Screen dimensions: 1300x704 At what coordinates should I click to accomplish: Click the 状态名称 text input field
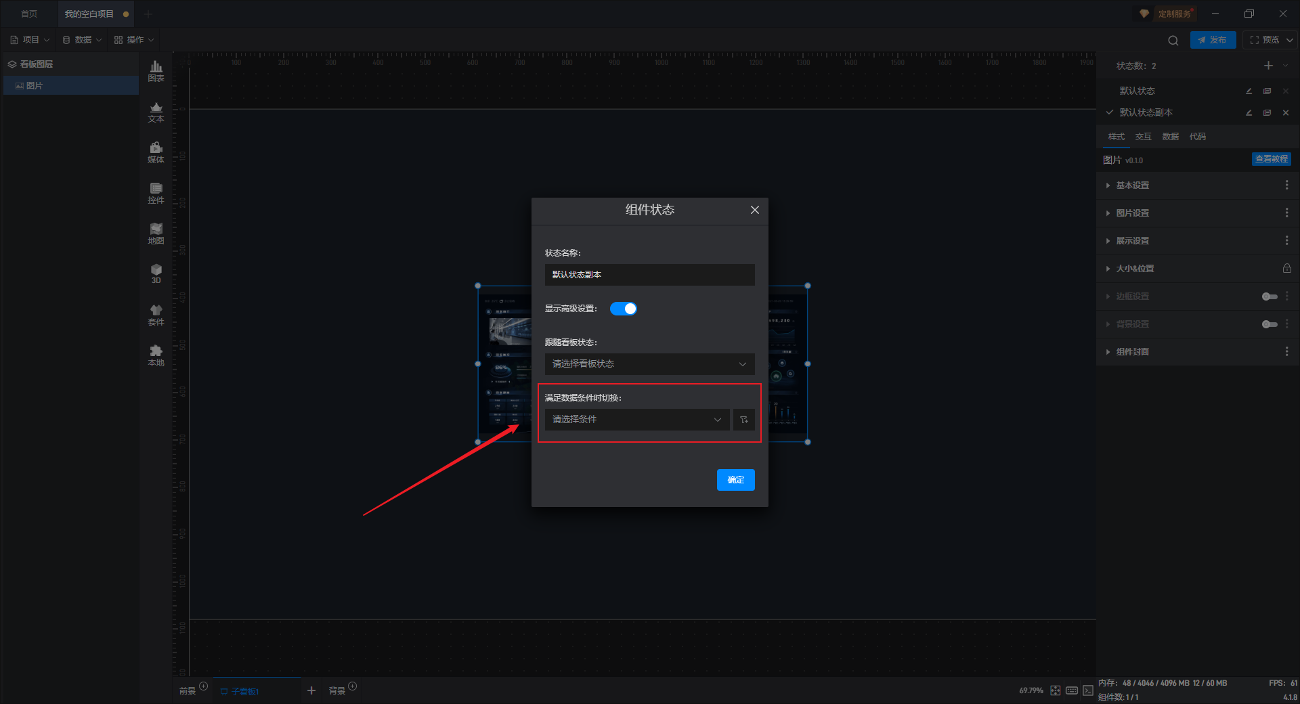(649, 275)
